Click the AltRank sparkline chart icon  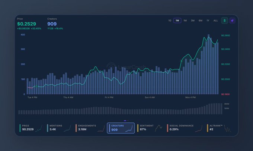click(x=227, y=128)
